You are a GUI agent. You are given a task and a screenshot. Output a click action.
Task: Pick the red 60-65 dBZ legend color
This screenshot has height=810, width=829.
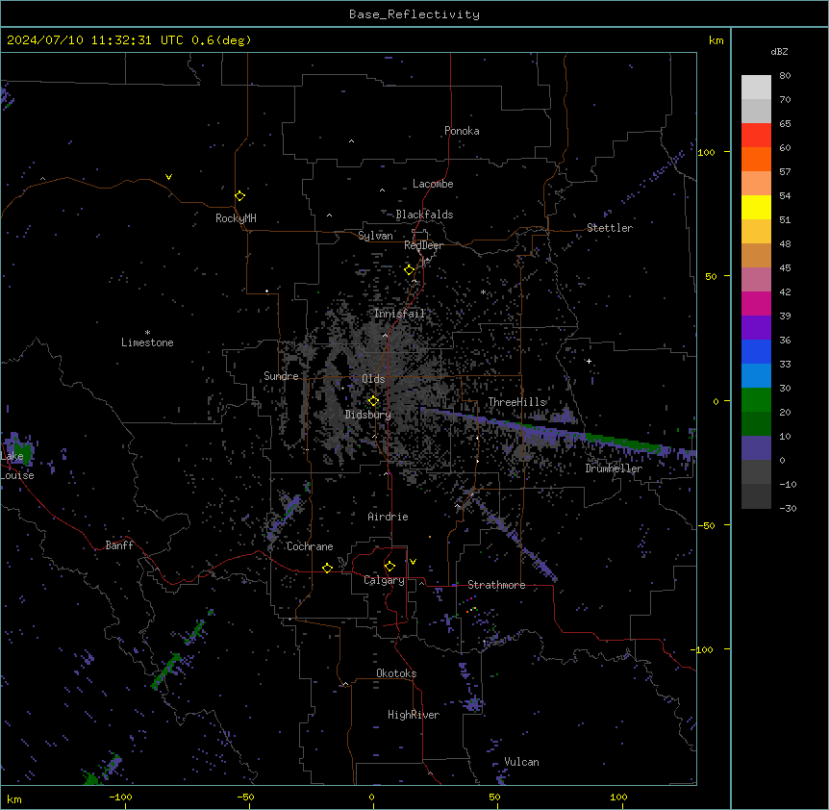click(756, 136)
